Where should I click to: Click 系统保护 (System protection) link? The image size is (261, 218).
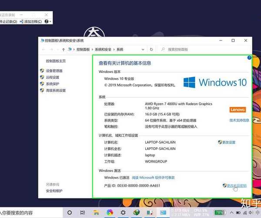[x=52, y=84]
